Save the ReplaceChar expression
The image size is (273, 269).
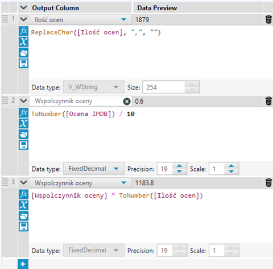point(23,63)
